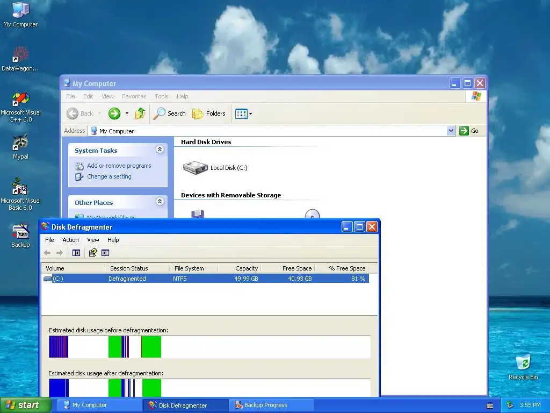Click the NTFS file system cell
This screenshot has height=413, width=550.
pyautogui.click(x=180, y=279)
